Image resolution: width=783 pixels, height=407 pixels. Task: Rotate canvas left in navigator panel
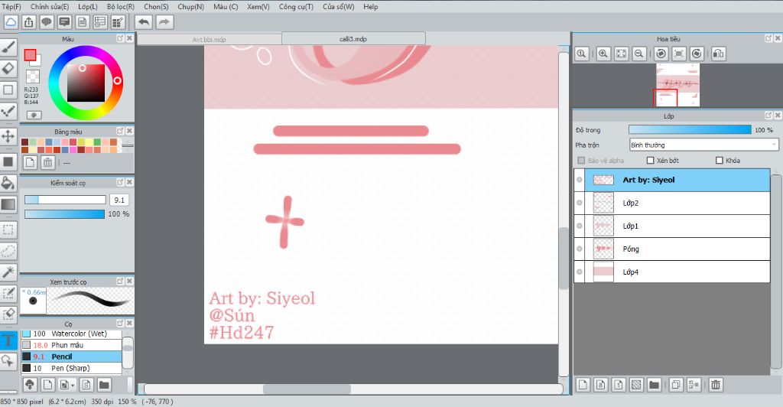pos(661,54)
